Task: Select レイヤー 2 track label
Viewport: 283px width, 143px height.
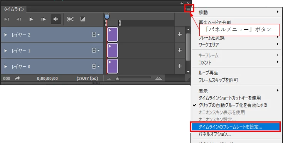Action: coord(21,35)
